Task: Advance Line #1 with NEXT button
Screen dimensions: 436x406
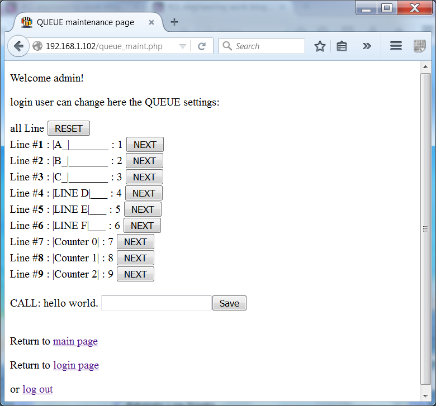Action: point(145,145)
